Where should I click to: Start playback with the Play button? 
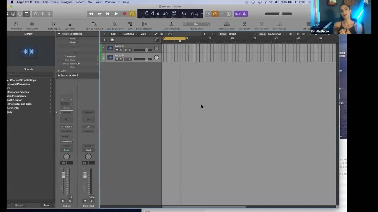point(116,14)
